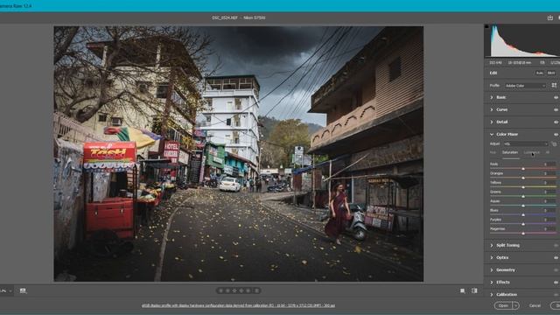Switch to the Saturation tab
This screenshot has width=560, height=315.
(x=510, y=152)
